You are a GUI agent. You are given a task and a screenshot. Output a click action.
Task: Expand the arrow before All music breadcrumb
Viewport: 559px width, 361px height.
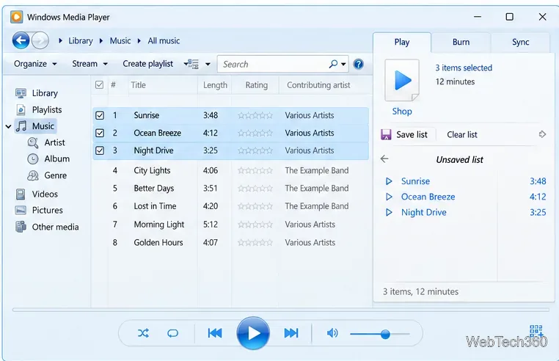pos(139,41)
